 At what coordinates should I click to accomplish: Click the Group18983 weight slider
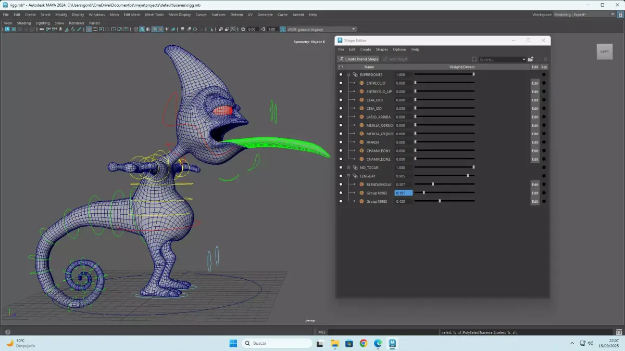(444, 201)
